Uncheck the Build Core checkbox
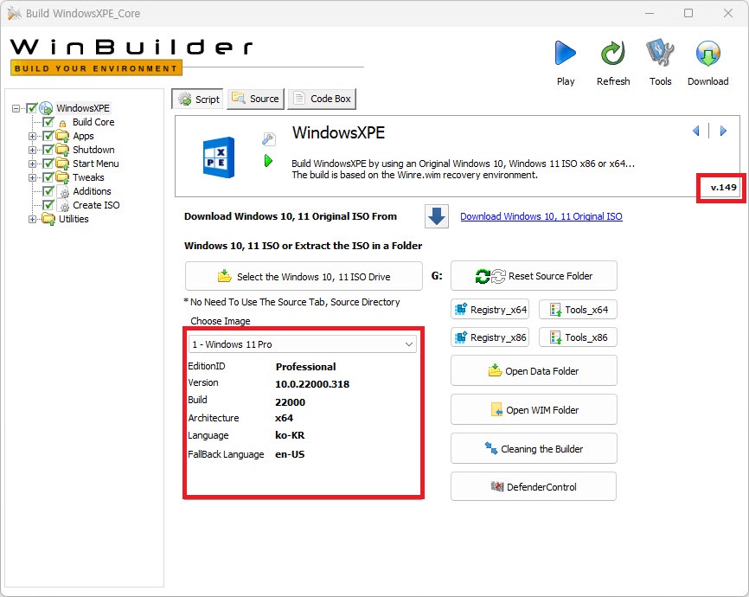This screenshot has width=749, height=597. click(48, 122)
